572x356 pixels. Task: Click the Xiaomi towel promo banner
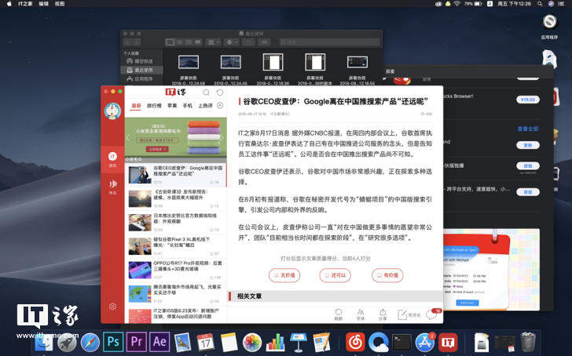(175, 137)
